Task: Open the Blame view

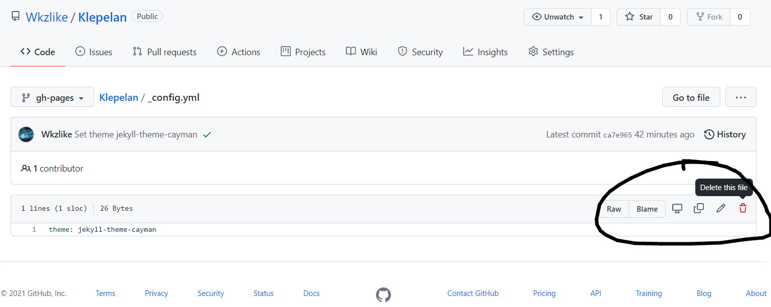Action: tap(647, 209)
